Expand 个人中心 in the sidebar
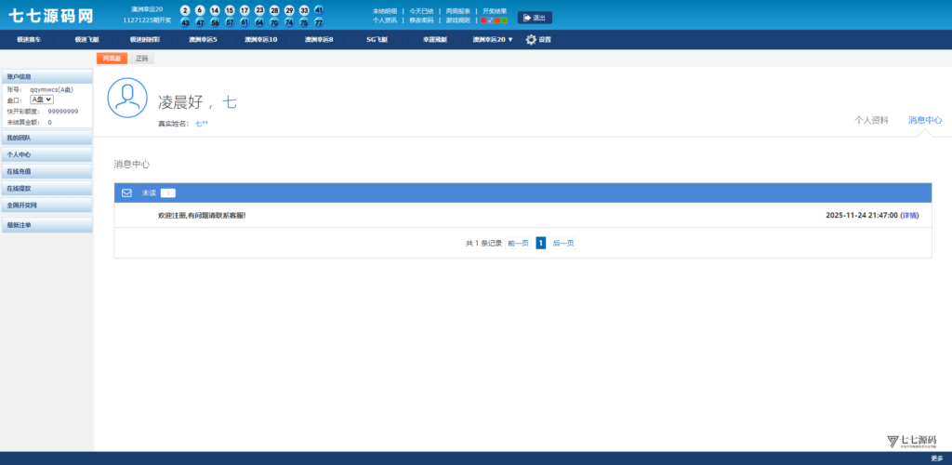Screen dimensions: 952x465 coord(47,154)
